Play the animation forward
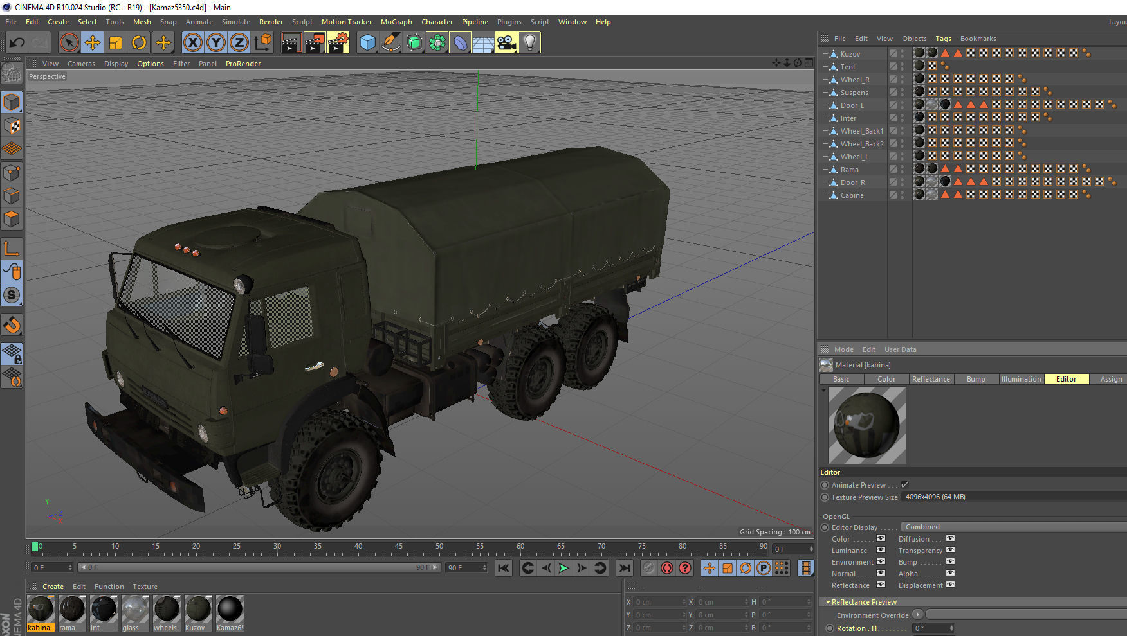 (563, 568)
